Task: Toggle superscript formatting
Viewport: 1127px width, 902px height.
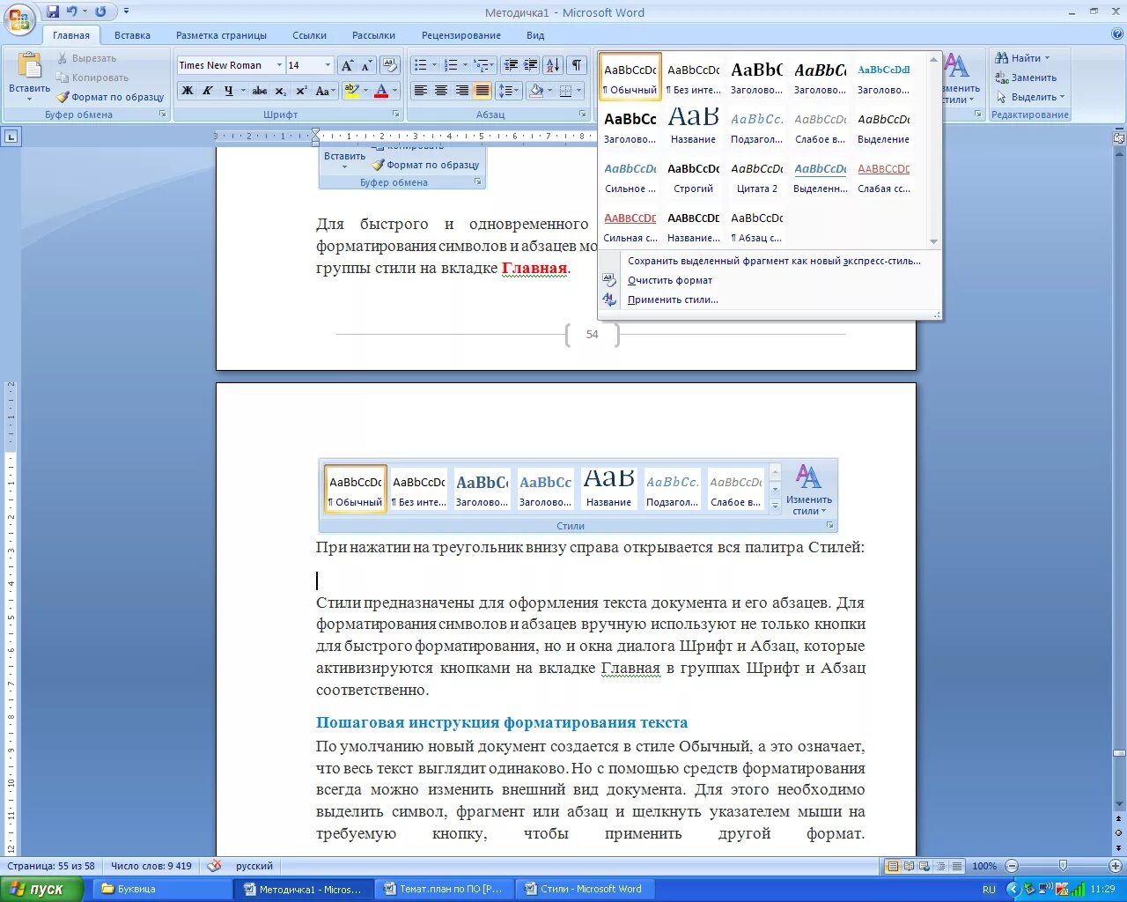Action: click(x=301, y=90)
